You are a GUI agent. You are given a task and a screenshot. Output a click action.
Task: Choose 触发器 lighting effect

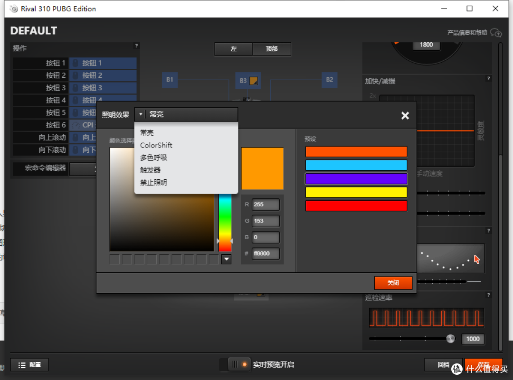(x=150, y=170)
